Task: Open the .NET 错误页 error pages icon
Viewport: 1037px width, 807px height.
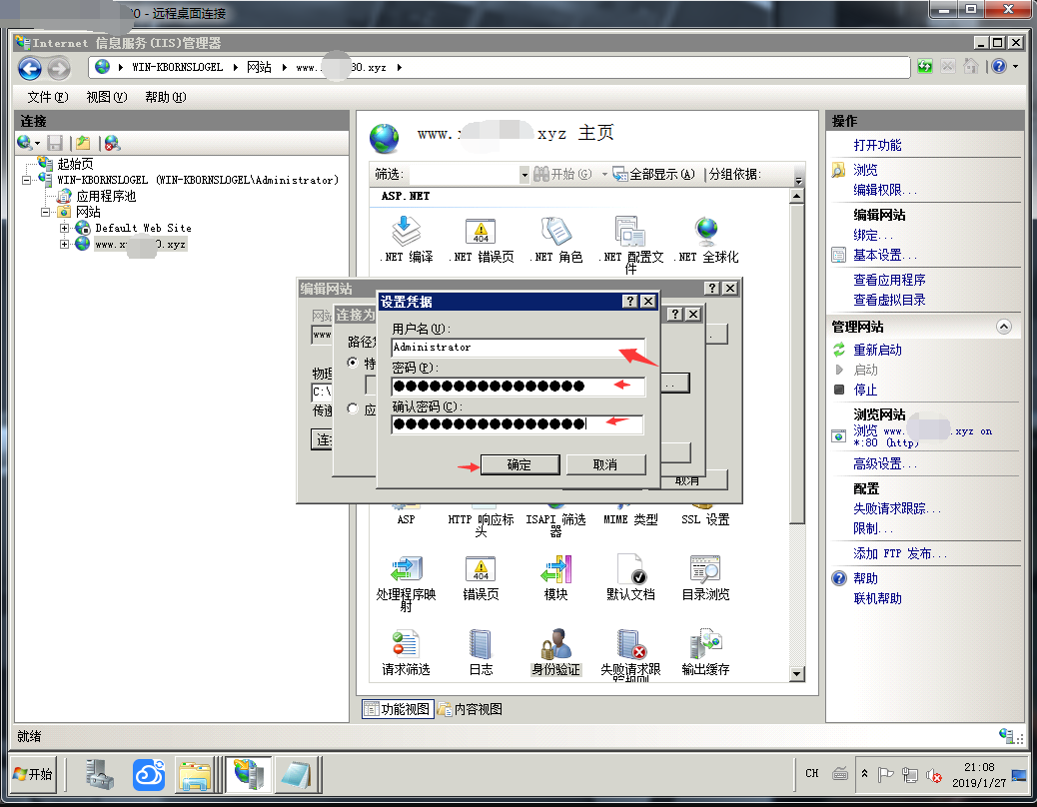Action: (x=481, y=233)
